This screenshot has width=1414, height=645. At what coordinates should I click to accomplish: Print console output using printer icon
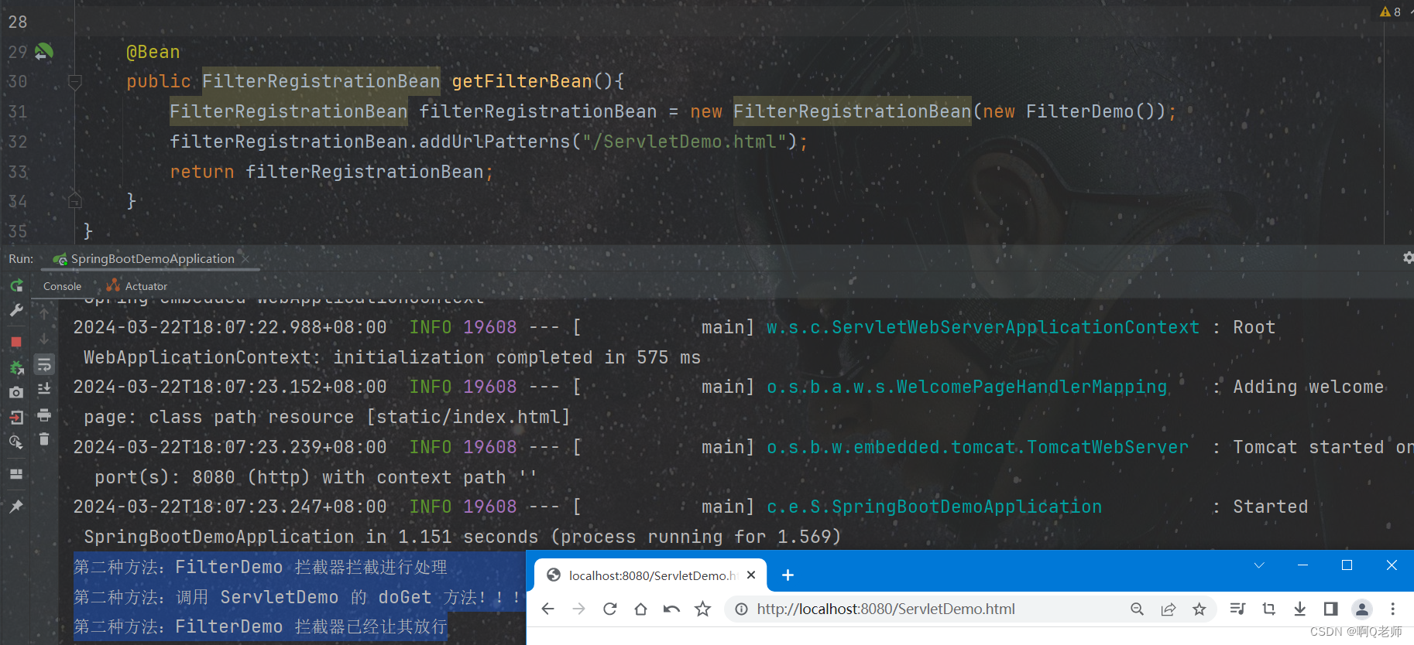pos(44,415)
